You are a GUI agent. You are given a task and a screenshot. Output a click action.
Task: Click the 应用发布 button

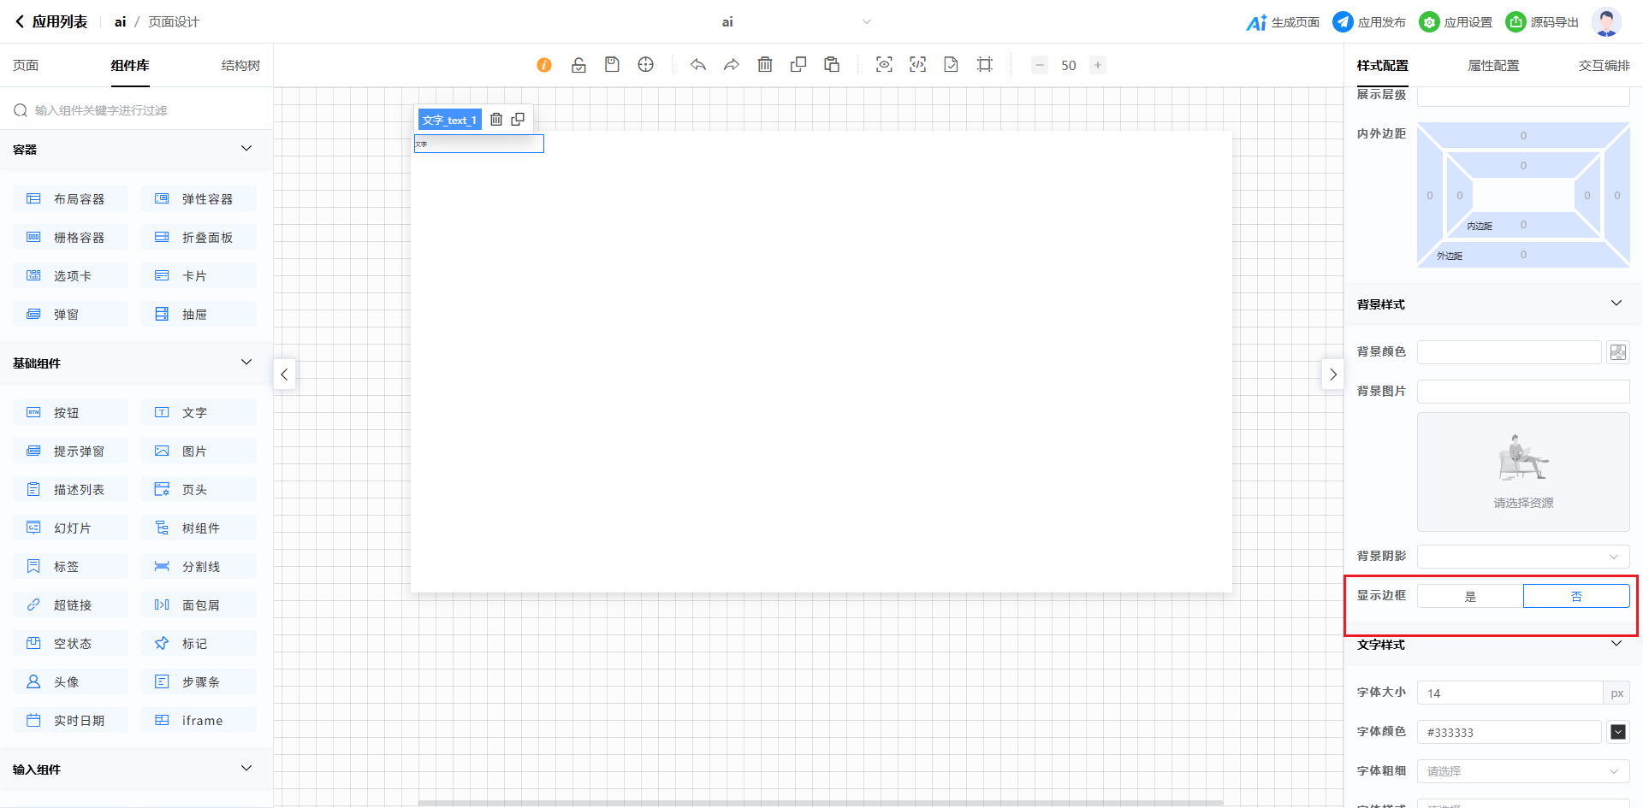click(x=1369, y=22)
